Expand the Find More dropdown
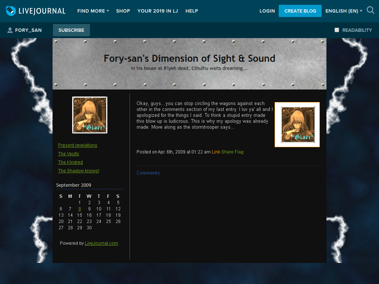The image size is (379, 284). 93,11
